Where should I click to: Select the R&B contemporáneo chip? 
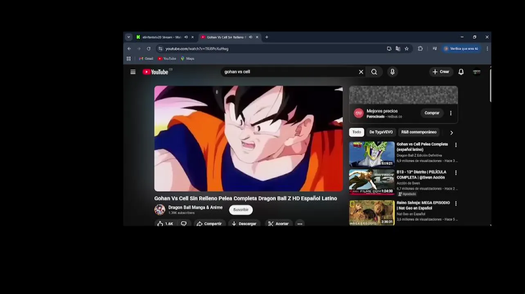pyautogui.click(x=419, y=132)
